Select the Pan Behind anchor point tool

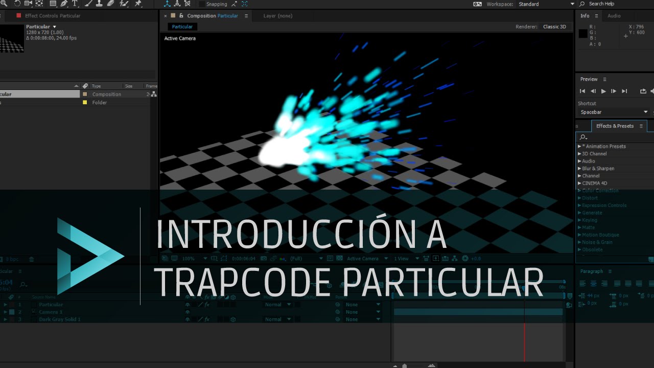click(x=39, y=4)
